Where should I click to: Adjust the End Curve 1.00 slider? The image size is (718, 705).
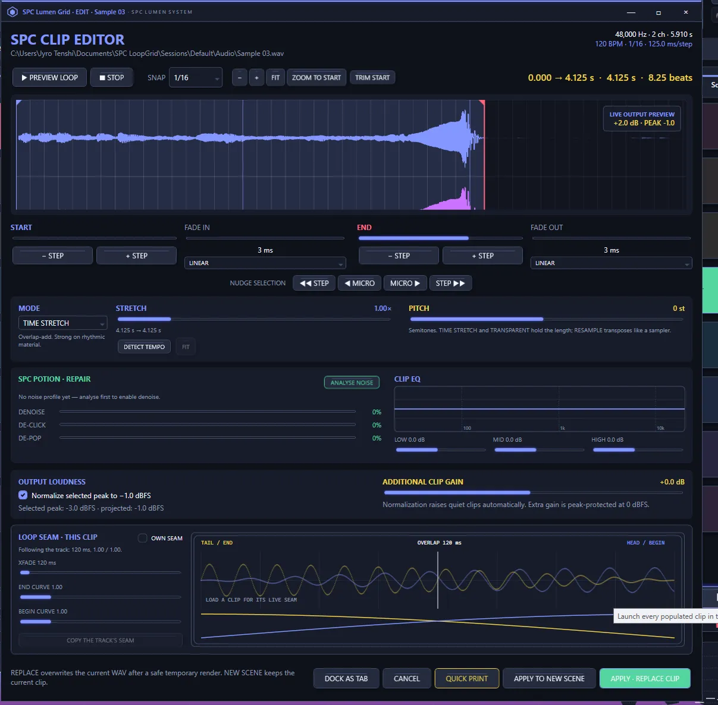click(x=100, y=597)
